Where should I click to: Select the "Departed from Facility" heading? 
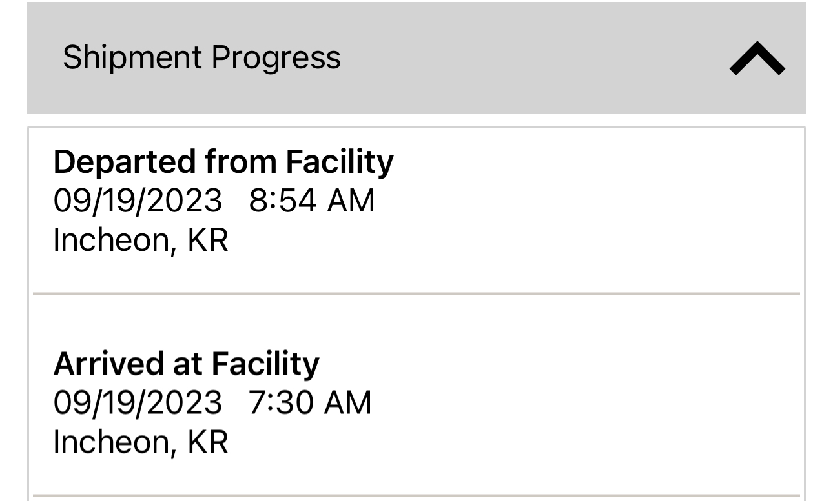(223, 161)
